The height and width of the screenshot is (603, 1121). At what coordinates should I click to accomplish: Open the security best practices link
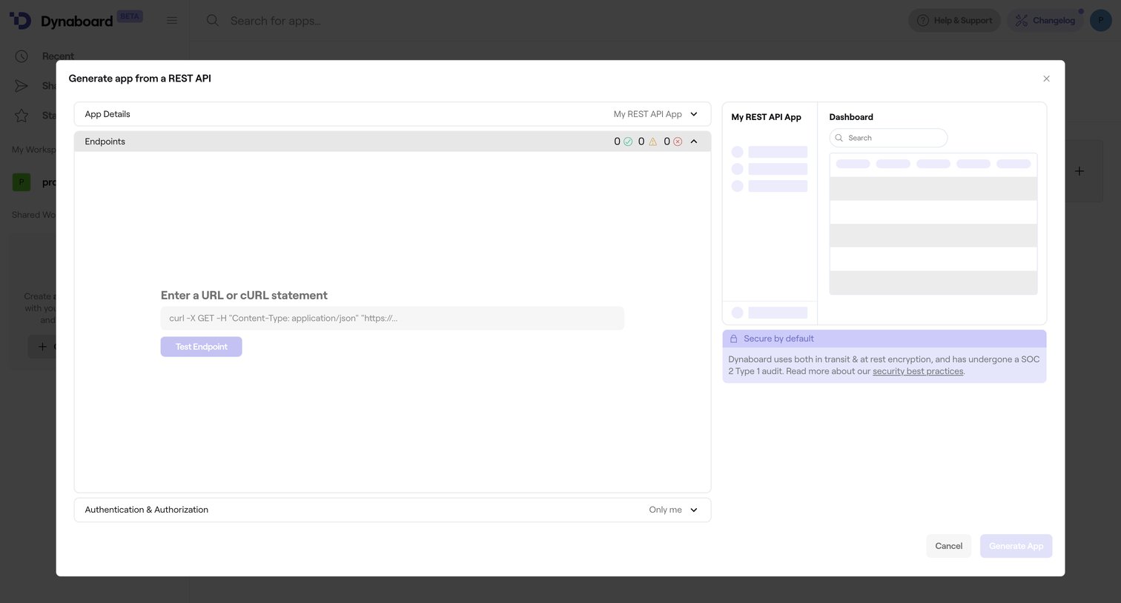coord(918,371)
